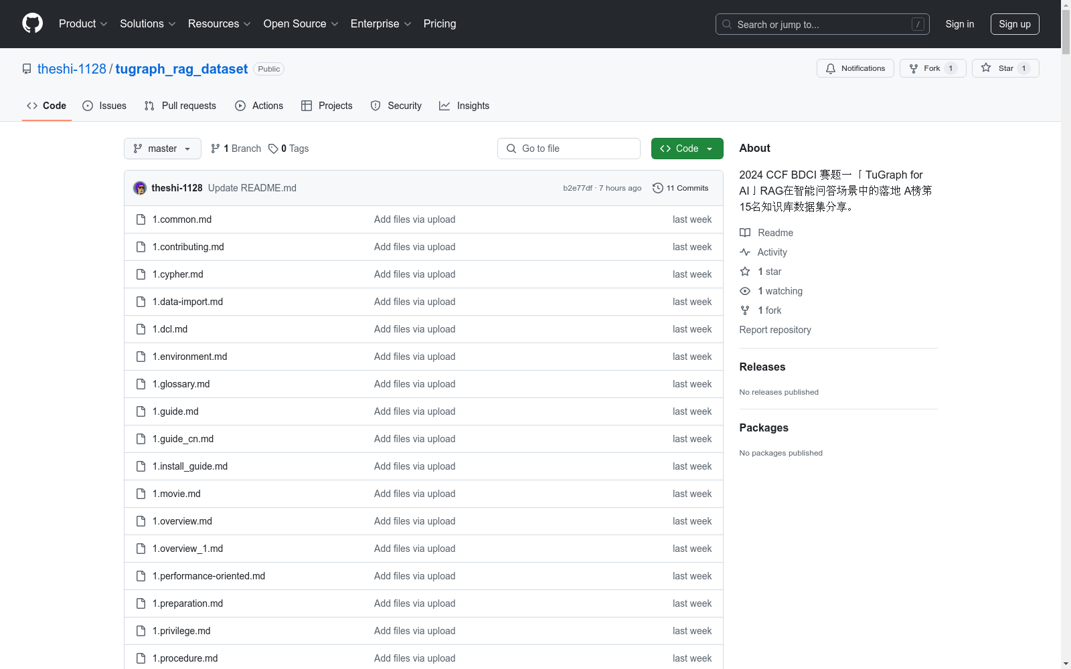
Task: Click the GitHub Octocat logo
Action: point(32,23)
